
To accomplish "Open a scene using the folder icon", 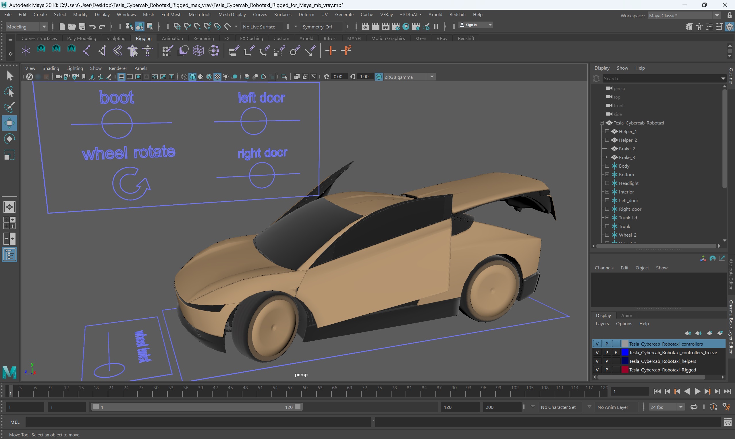I will 72,27.
